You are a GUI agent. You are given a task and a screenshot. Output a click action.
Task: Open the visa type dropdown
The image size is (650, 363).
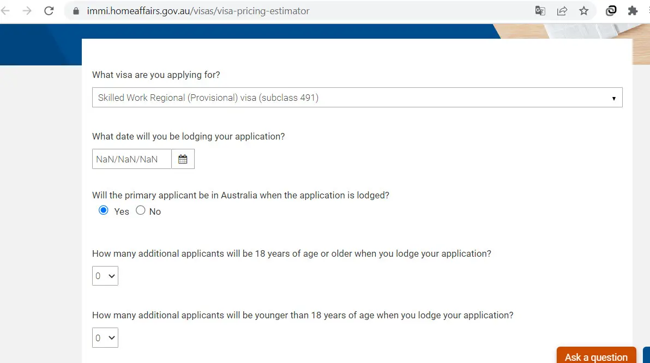(357, 98)
